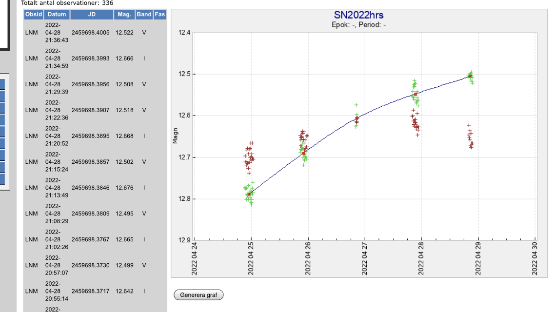
Task: Click the 2022 04 30 x-axis label
Action: tap(535, 258)
